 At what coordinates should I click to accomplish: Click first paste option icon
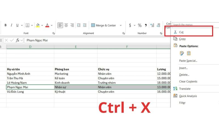[x=182, y=53]
